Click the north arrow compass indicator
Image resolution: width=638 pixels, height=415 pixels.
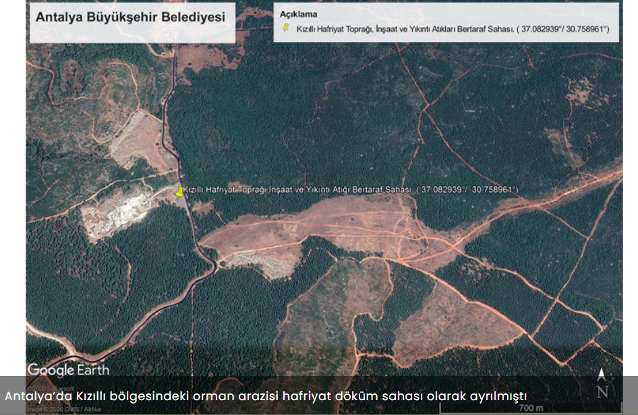[602, 375]
